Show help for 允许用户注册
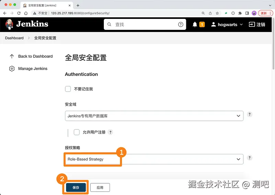The image size is (275, 195). pyautogui.click(x=110, y=132)
